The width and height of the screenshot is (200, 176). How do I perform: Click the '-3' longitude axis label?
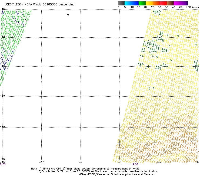pos(159,162)
